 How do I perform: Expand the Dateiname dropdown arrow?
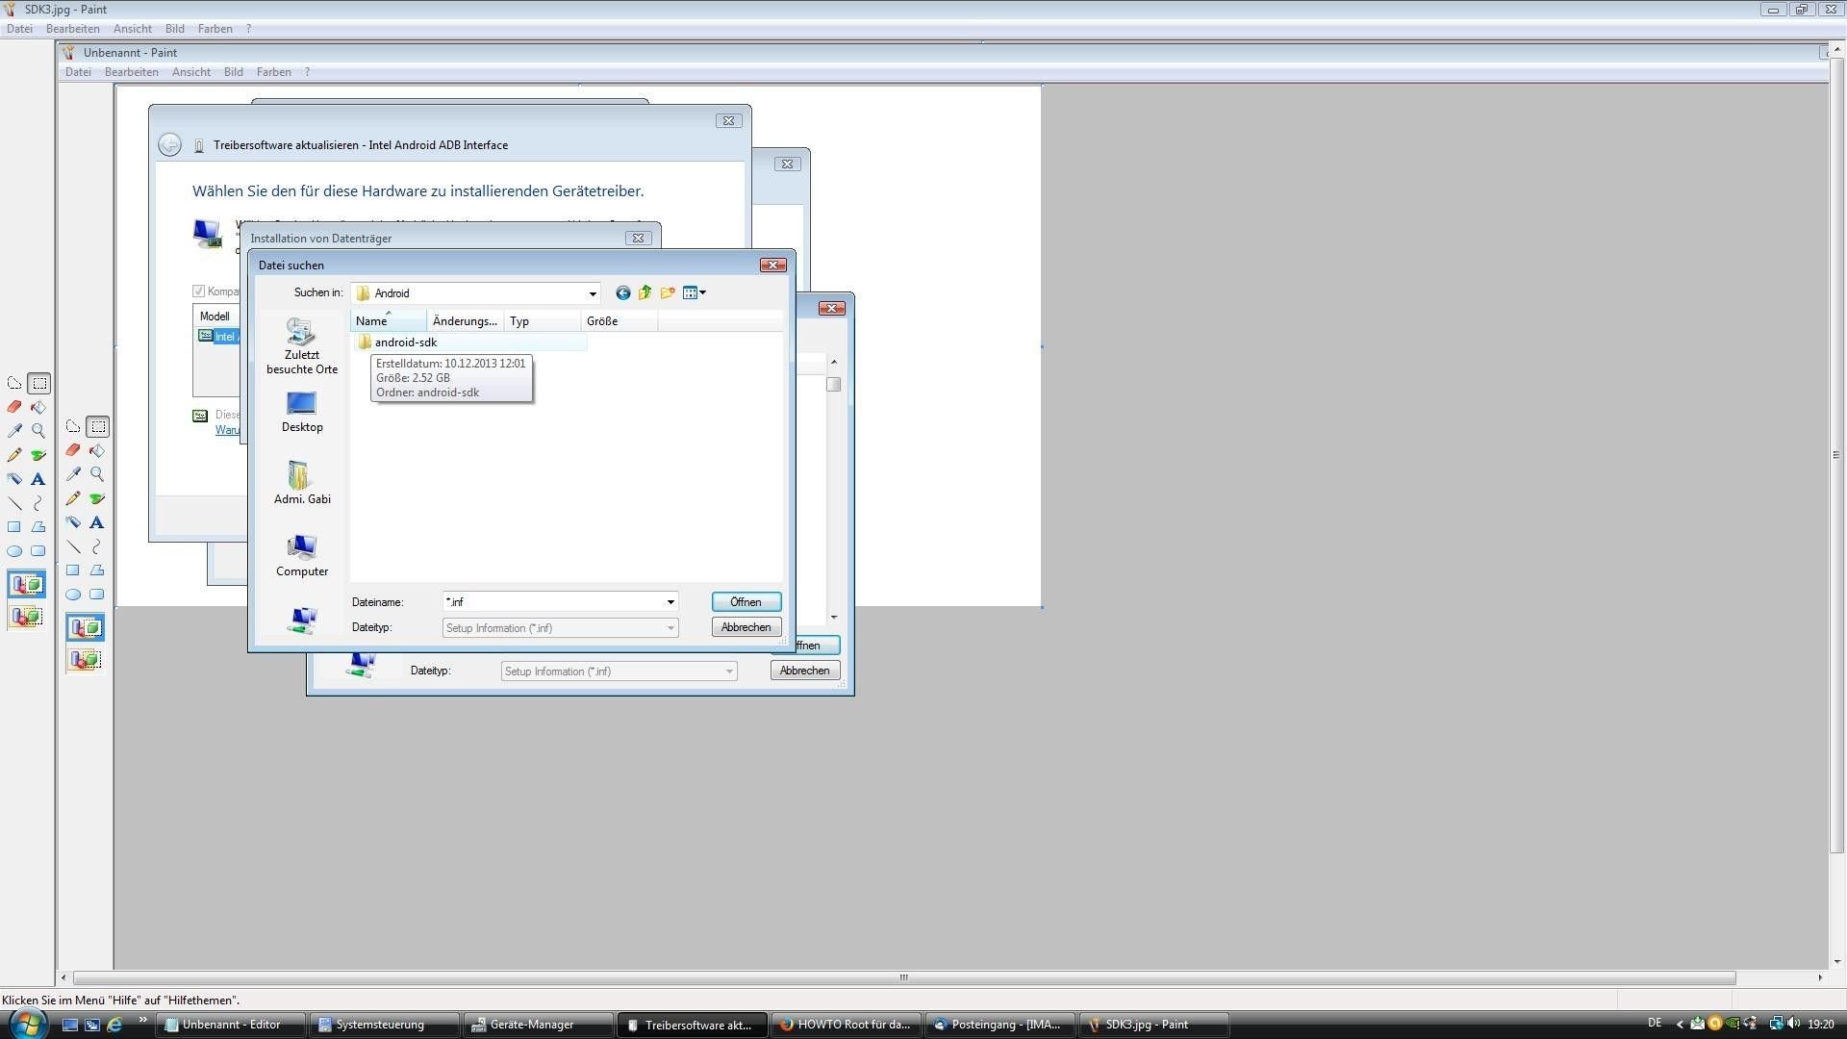coord(670,602)
